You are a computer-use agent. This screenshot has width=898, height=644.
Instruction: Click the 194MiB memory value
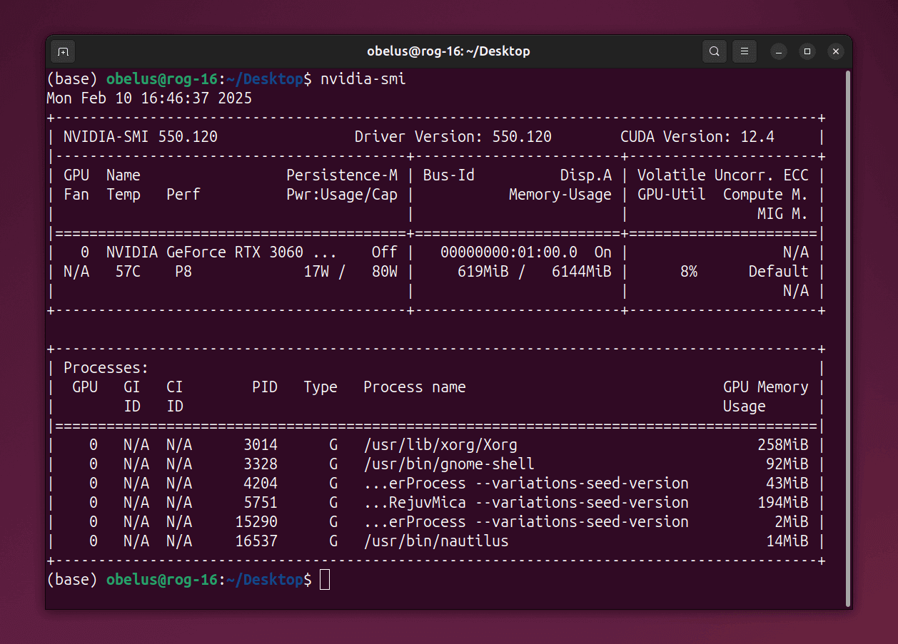coord(783,503)
